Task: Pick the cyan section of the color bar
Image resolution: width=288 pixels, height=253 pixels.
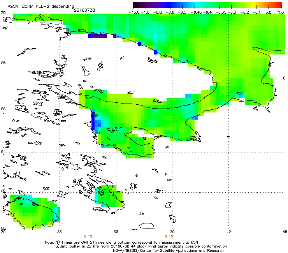Action: [197, 5]
